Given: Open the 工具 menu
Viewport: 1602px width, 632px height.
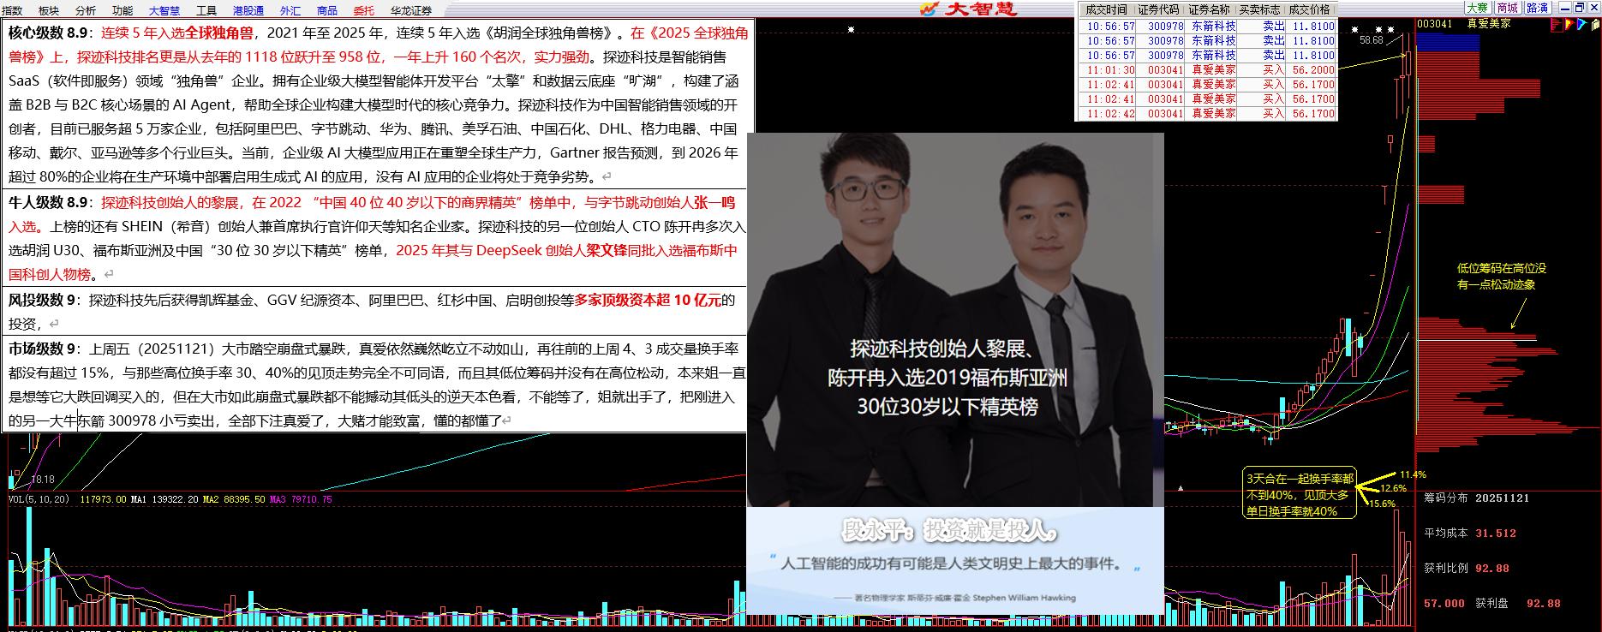Looking at the screenshot, I should pos(206,10).
